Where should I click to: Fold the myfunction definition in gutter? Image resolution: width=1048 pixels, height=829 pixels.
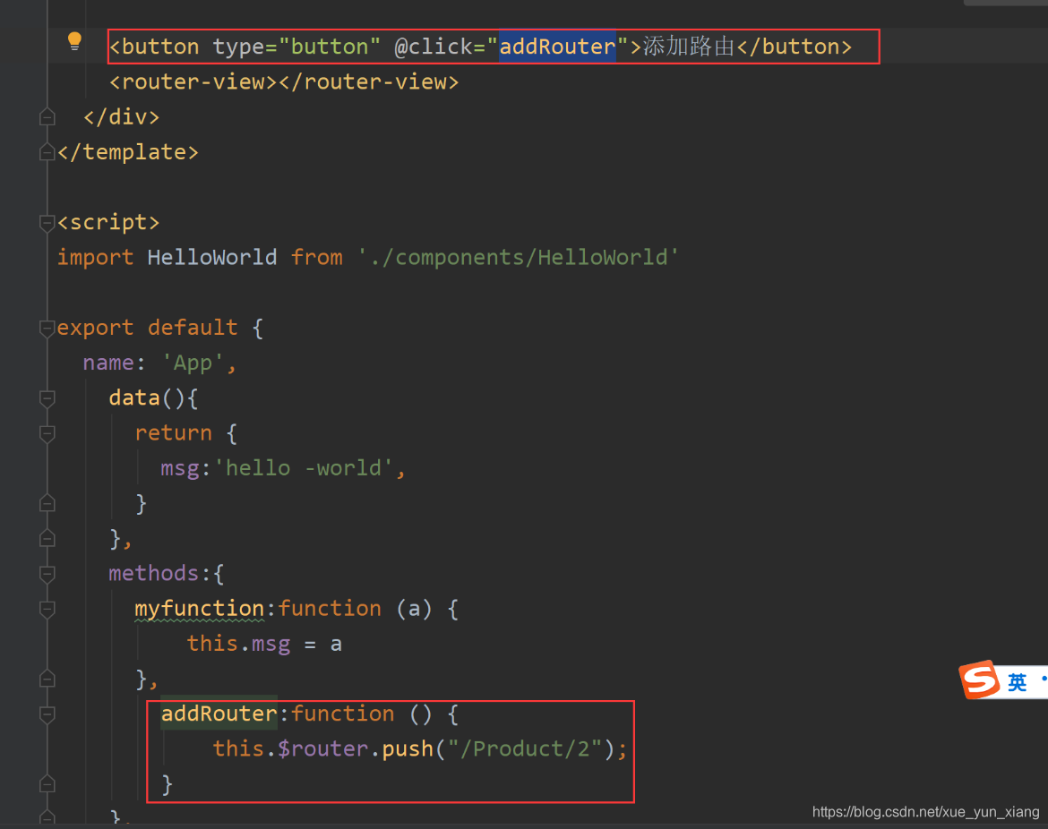[47, 610]
